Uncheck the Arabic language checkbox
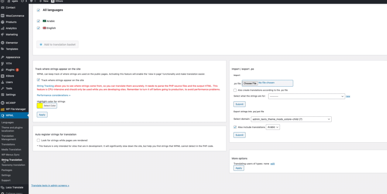Screen dimensions: 387x194 (x=38, y=21)
